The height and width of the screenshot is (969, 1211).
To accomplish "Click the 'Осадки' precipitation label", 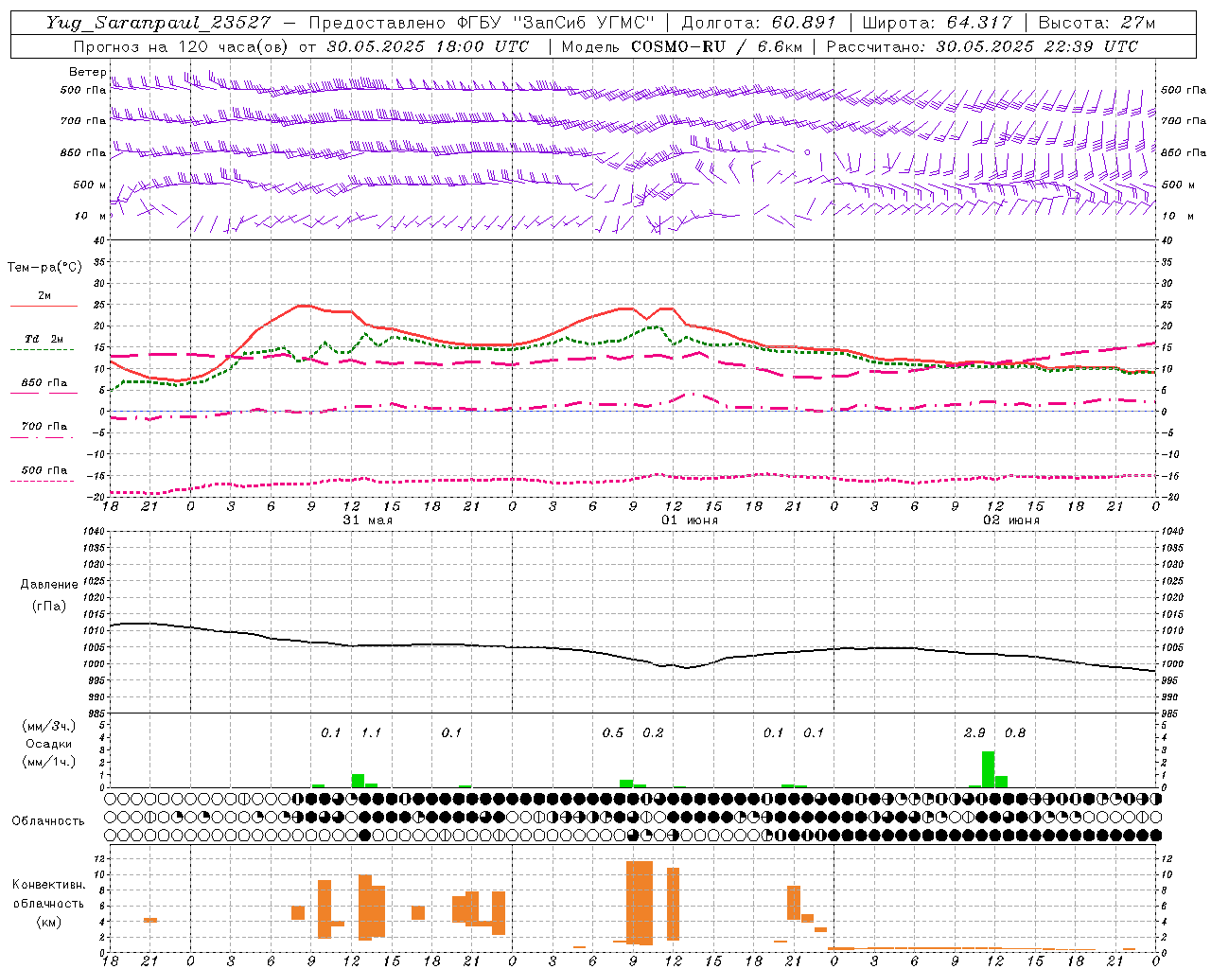I will pyautogui.click(x=46, y=744).
